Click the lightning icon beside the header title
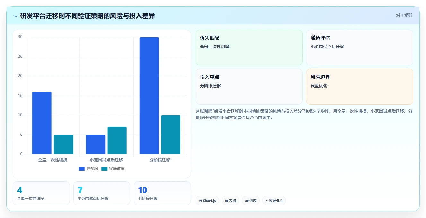This screenshot has width=426, height=218. pyautogui.click(x=15, y=16)
